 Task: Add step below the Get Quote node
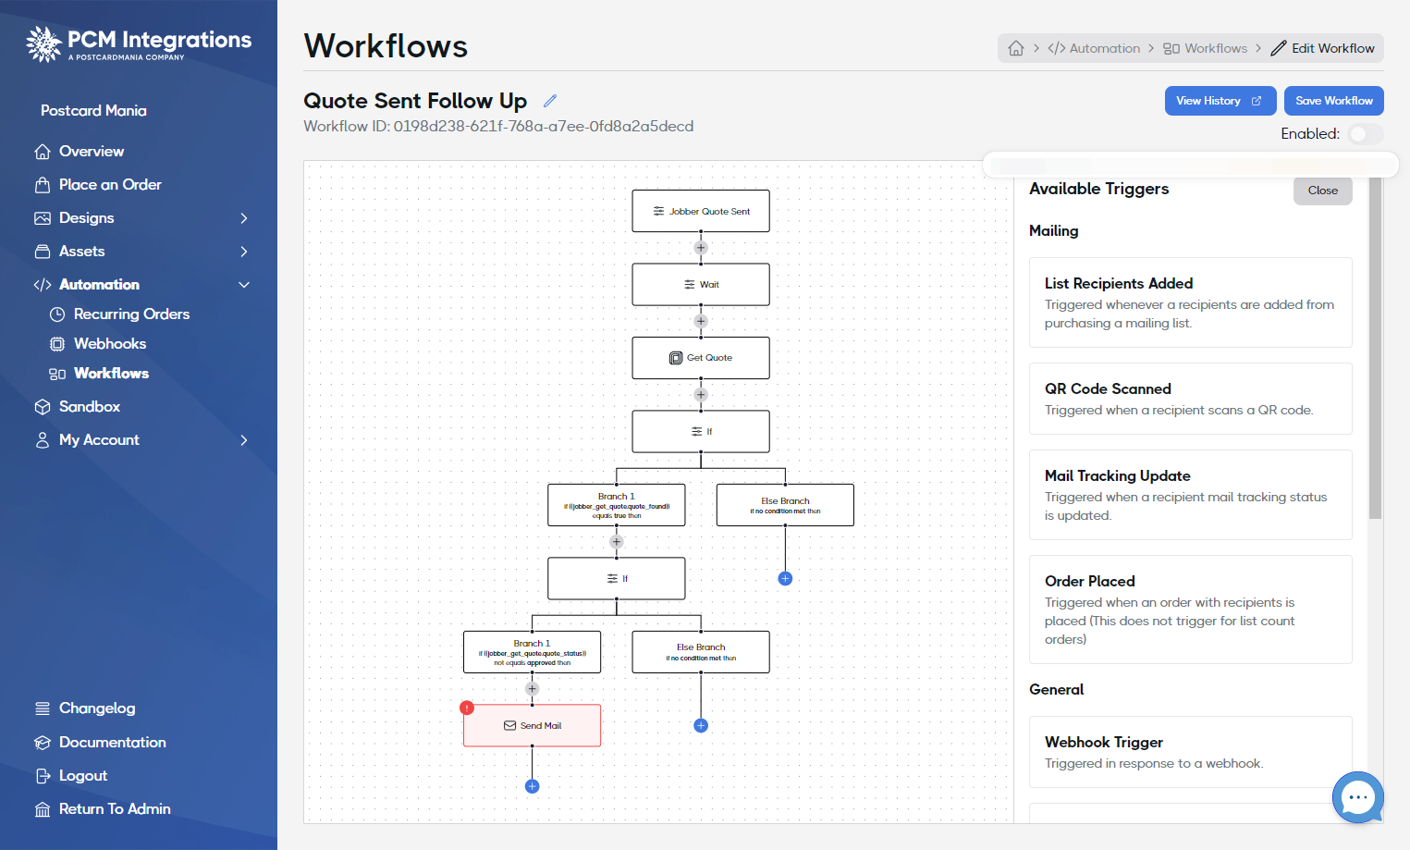701,395
